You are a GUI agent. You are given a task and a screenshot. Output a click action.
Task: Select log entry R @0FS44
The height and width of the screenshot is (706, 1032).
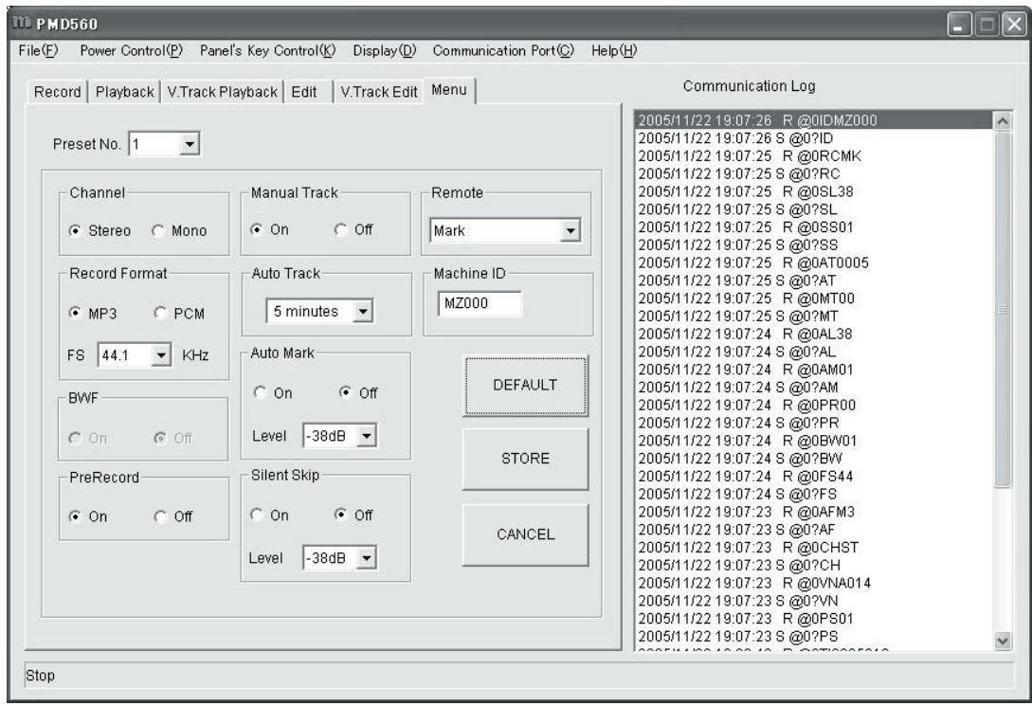pyautogui.click(x=814, y=476)
